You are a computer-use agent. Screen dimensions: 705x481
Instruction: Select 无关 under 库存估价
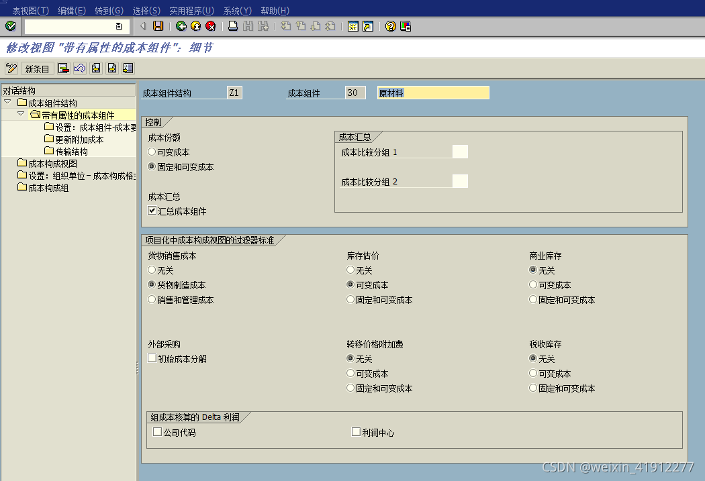350,270
